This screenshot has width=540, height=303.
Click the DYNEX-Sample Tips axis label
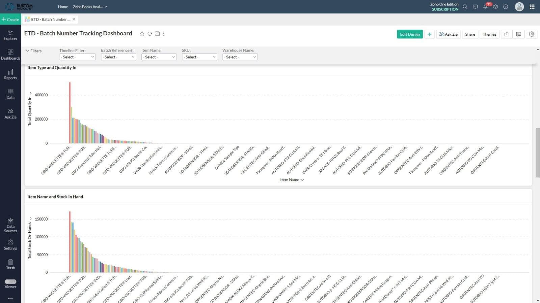tap(227, 158)
